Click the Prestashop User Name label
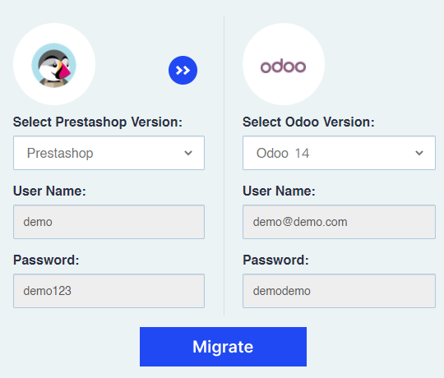 [49, 191]
